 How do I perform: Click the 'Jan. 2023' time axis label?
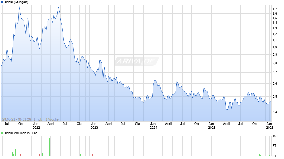click(94, 126)
